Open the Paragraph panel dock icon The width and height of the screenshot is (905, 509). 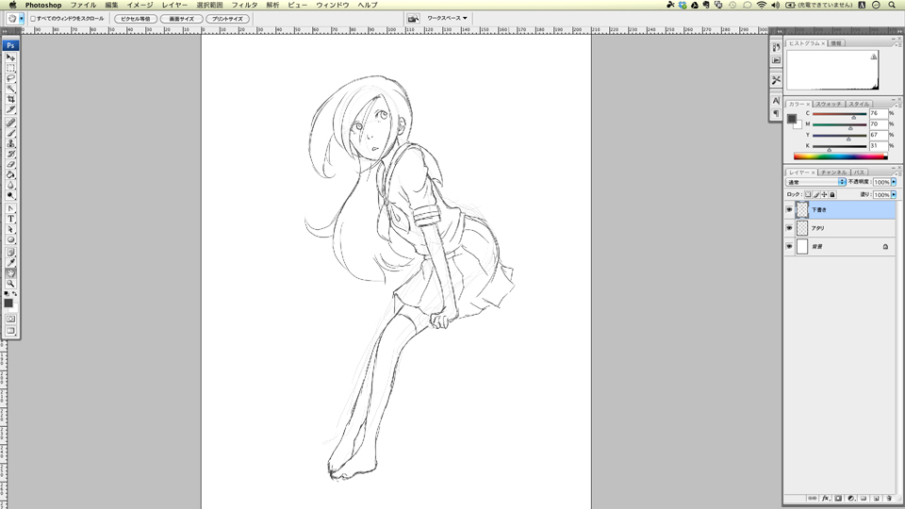(776, 114)
